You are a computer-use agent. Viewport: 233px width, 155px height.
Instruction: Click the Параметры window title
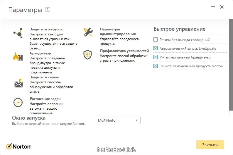(25, 10)
